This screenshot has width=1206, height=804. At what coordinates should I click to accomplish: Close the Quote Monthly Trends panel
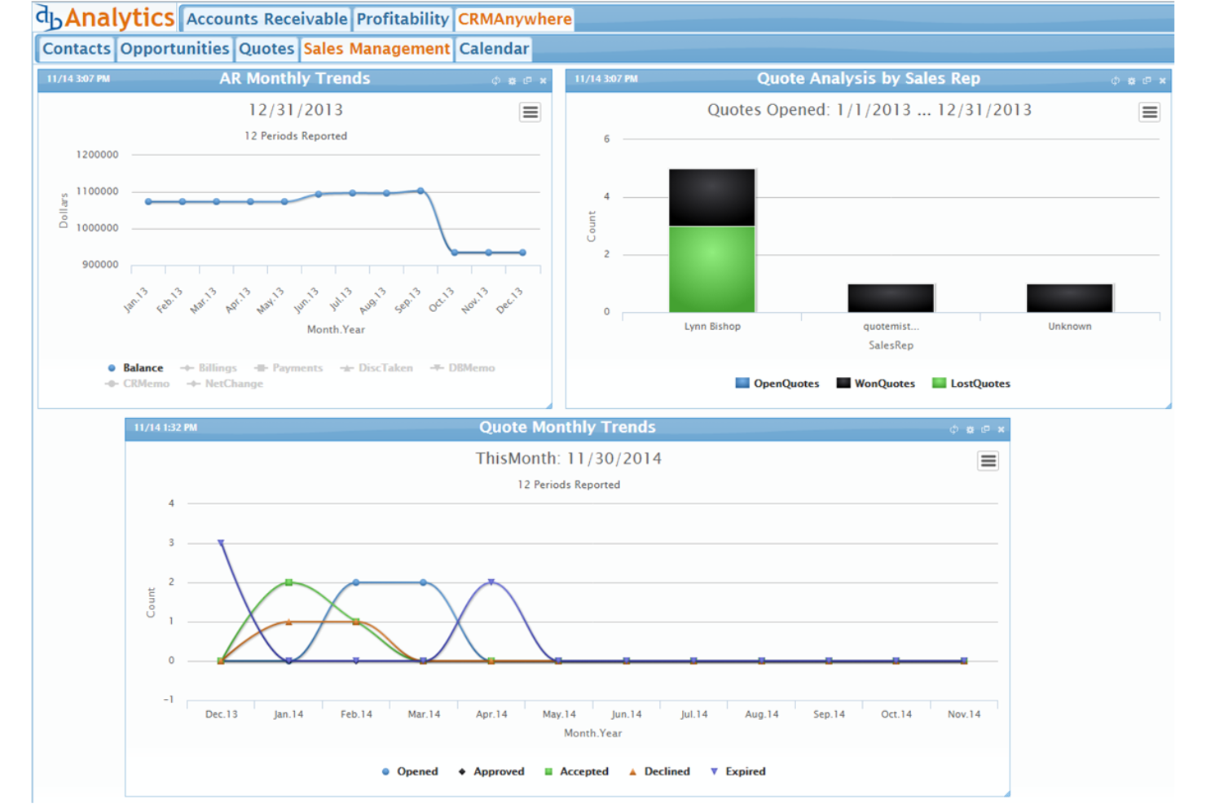tap(1001, 429)
